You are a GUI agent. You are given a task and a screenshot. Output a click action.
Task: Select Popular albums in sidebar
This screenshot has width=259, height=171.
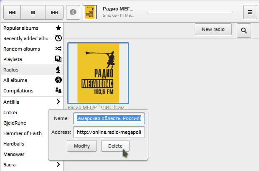32,28
